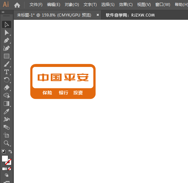The image size is (188, 183).
Task: Open the 文字(T) menu
Action: click(x=90, y=5)
